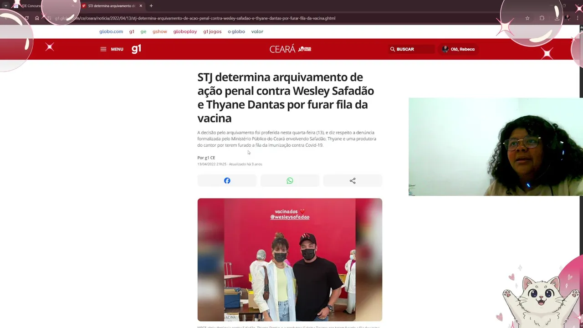Click the MENU label in header
The image size is (583, 328).
click(117, 49)
